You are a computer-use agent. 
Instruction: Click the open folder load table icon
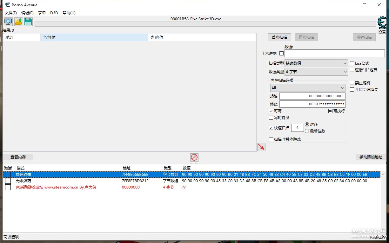click(18, 22)
